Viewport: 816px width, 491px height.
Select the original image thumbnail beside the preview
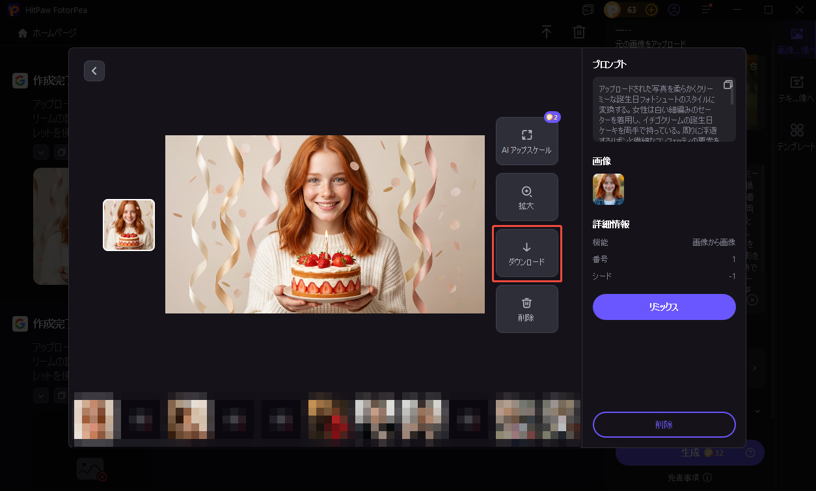click(128, 225)
